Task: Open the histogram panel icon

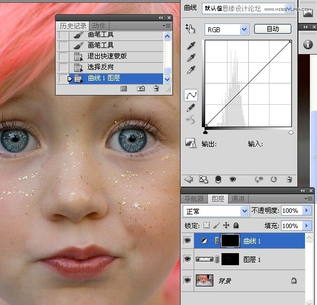Action: pos(308,13)
